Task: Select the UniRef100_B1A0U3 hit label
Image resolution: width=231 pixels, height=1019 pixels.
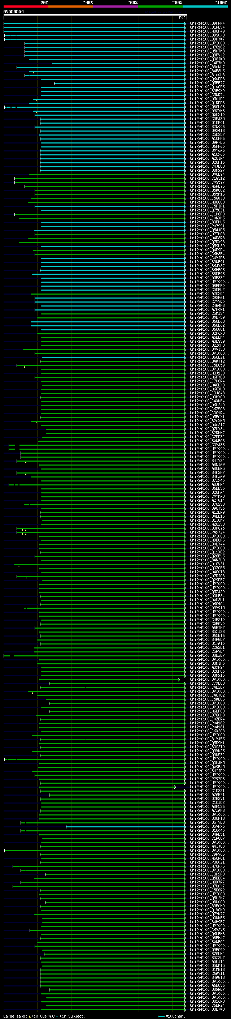Action: 207,75
